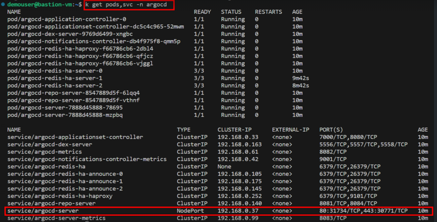Click pod/argocd-redis-ha-server-2 name

coord(55,86)
